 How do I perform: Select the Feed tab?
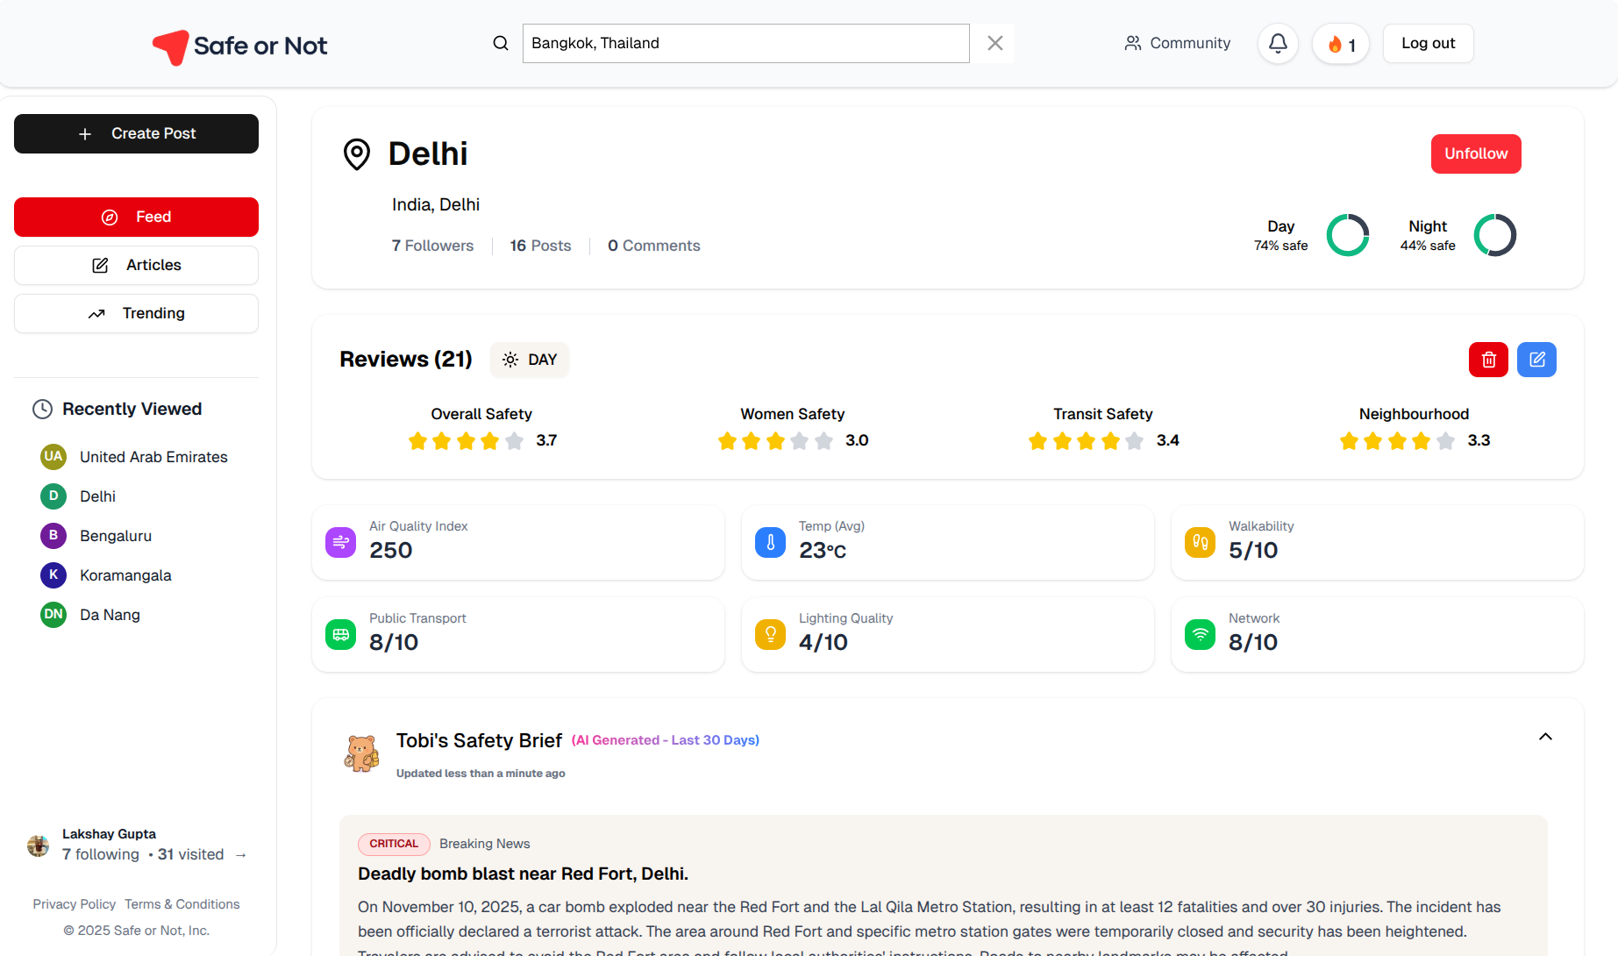pos(136,217)
